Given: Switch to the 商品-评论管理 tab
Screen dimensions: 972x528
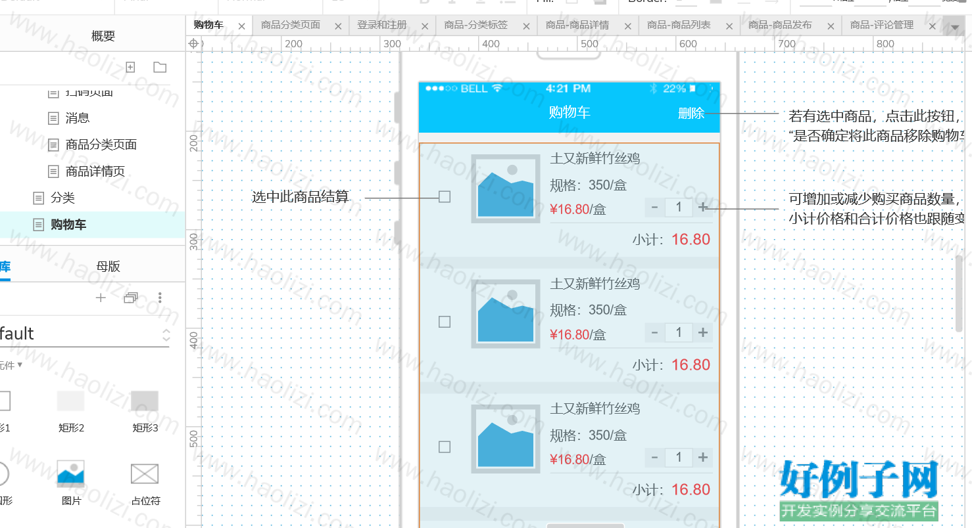Looking at the screenshot, I should click(x=882, y=26).
